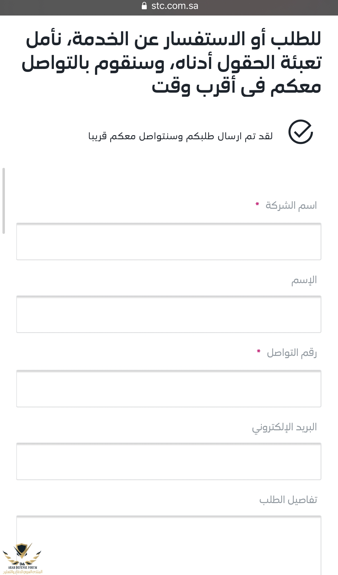Click the رقم التواصل field label

[292, 353]
